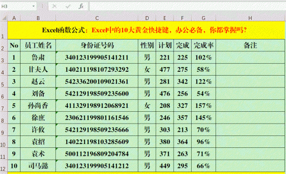Viewport: 286px width, 174px height.
Task: Select completion rate cell 122%
Action: pos(204,82)
